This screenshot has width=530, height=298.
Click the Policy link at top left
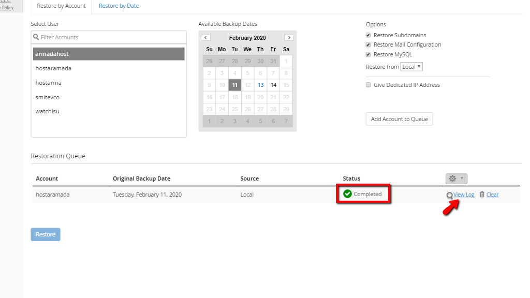click(7, 7)
